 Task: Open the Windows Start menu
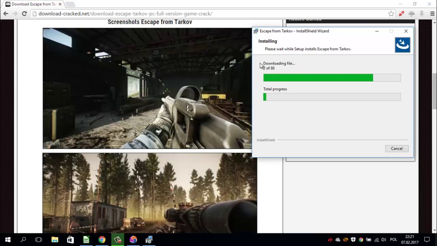[x=8, y=240]
